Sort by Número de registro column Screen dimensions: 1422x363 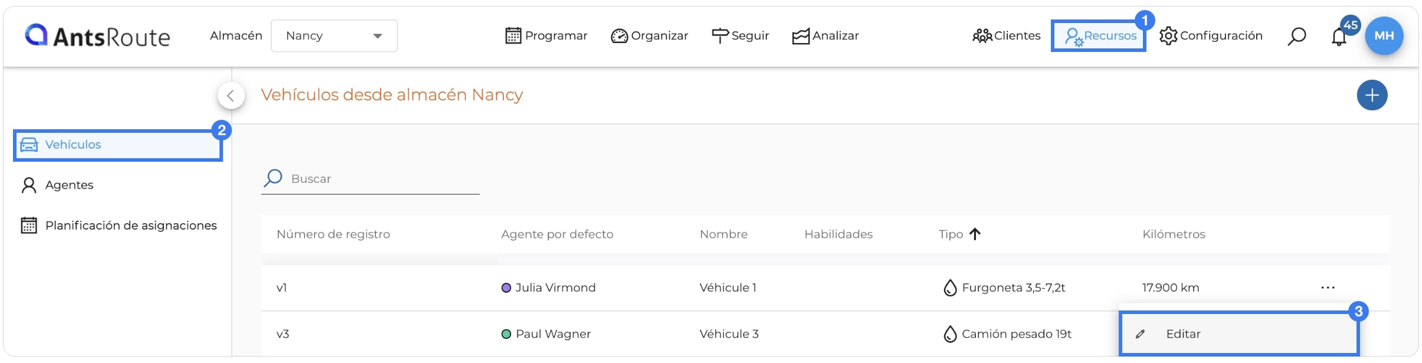333,234
